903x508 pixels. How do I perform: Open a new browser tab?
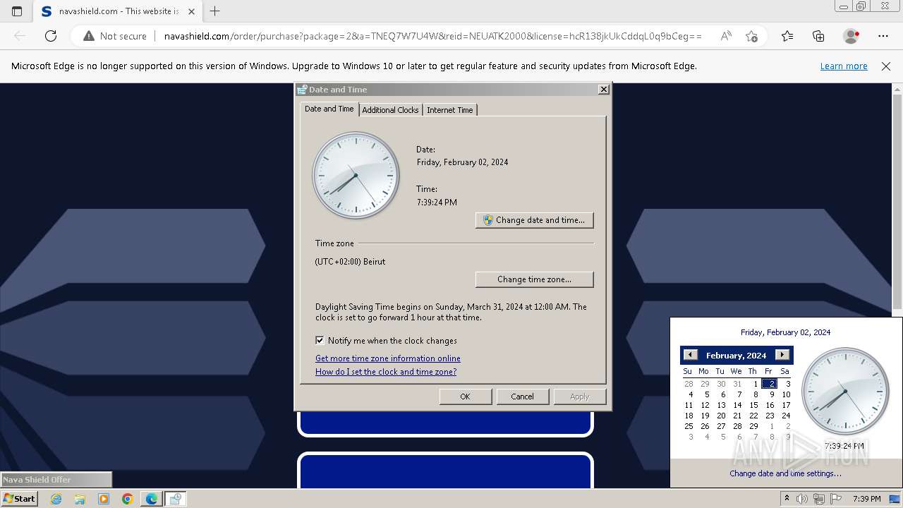click(215, 11)
